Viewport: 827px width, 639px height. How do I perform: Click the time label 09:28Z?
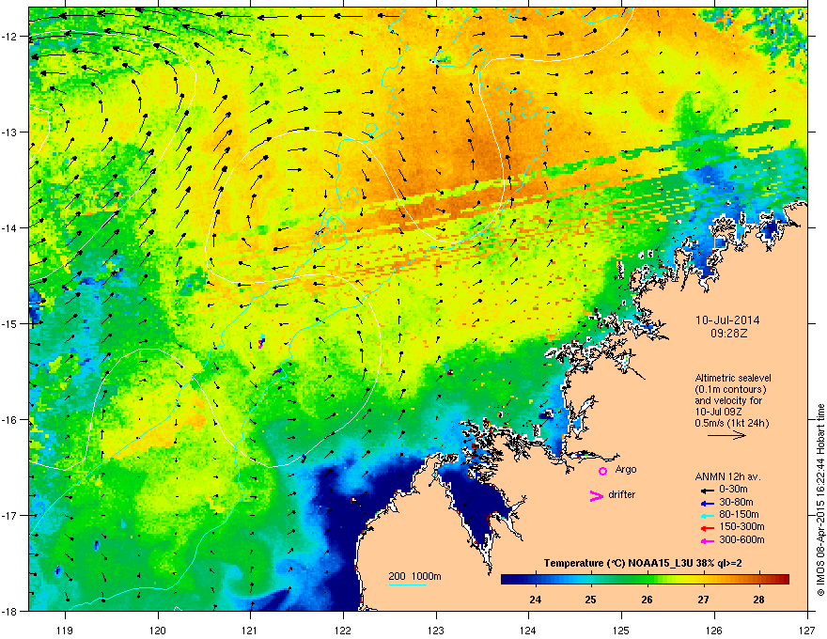click(728, 334)
